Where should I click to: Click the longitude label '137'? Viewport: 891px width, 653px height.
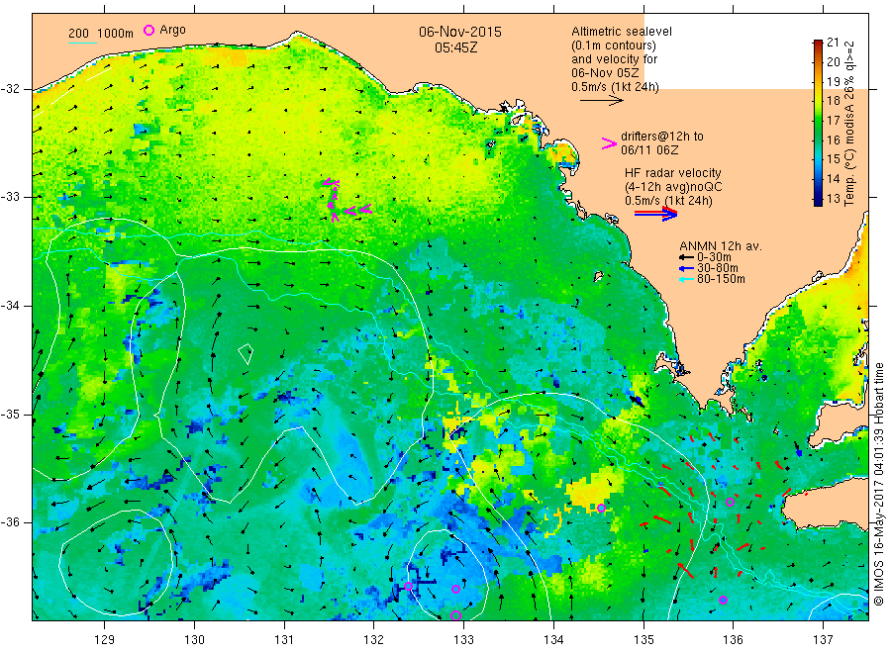coord(823,640)
